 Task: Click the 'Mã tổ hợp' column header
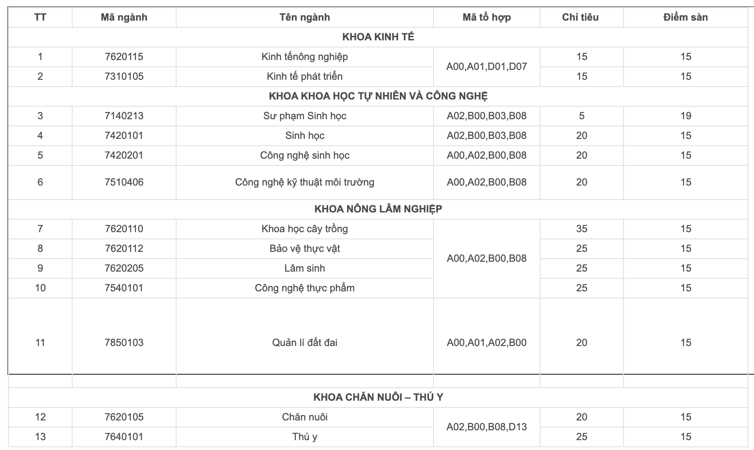(486, 17)
